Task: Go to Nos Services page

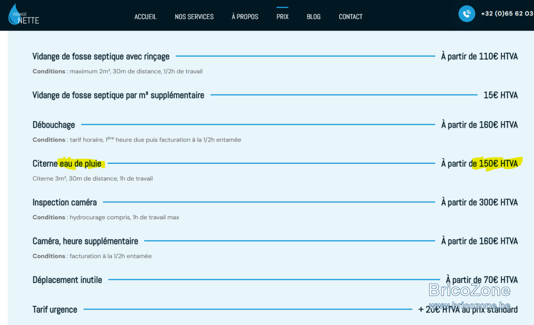Action: click(x=194, y=17)
